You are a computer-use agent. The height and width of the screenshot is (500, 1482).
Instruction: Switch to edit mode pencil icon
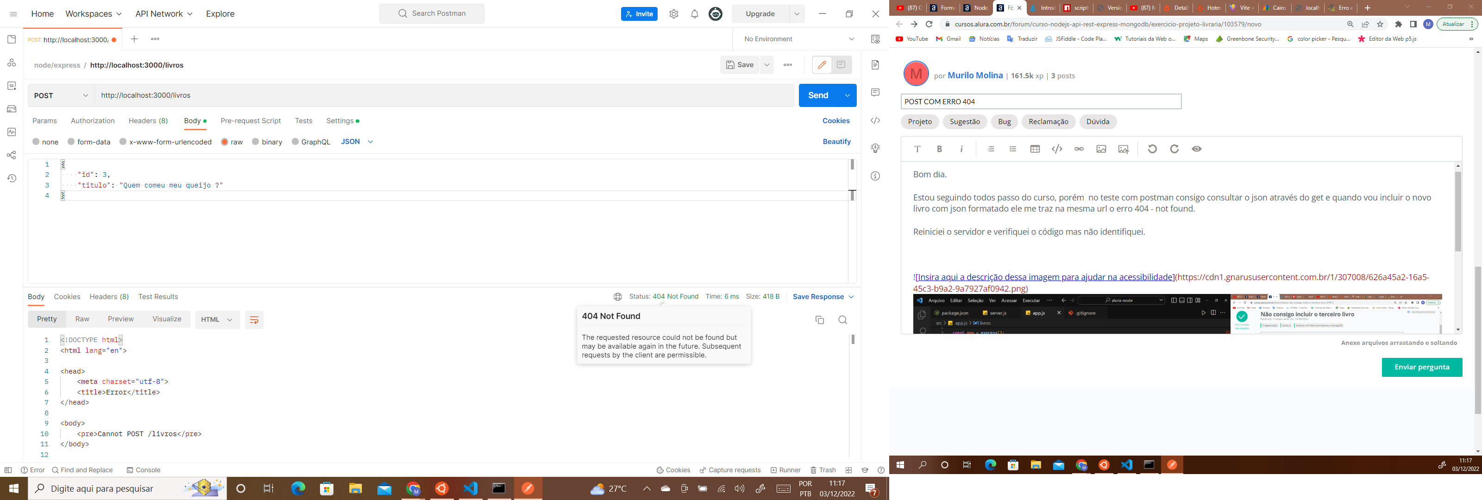[822, 64]
